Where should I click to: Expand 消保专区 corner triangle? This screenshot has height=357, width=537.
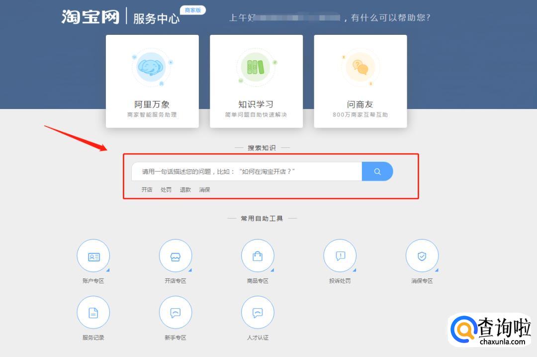coord(437,270)
